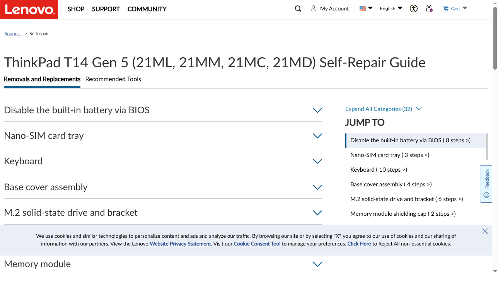This screenshot has height=295, width=498.
Task: Expand the Nano-SIM card tray section
Action: pos(163,136)
